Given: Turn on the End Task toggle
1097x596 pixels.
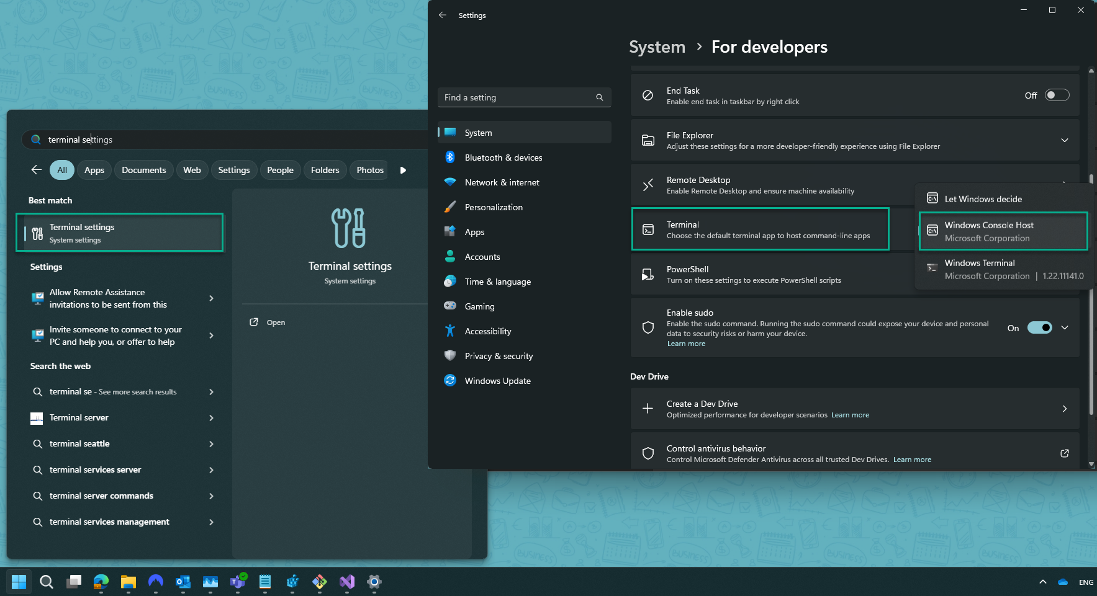Looking at the screenshot, I should (x=1057, y=95).
